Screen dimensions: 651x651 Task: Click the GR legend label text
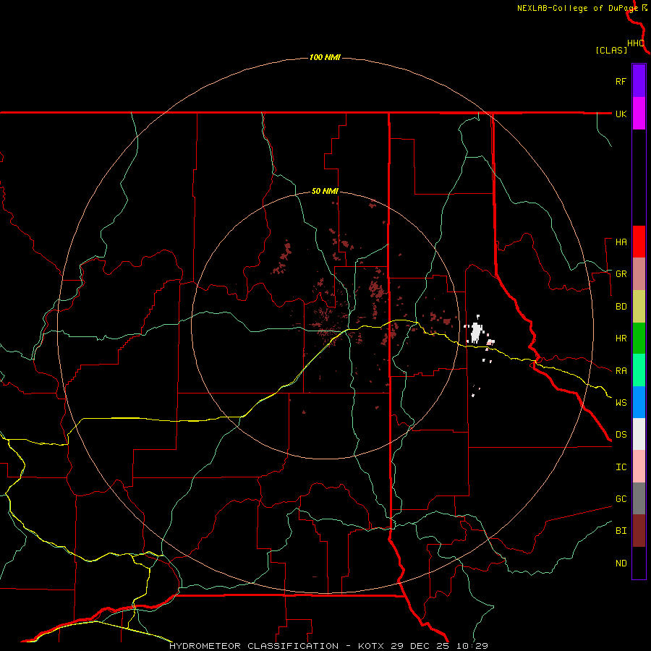coord(621,274)
